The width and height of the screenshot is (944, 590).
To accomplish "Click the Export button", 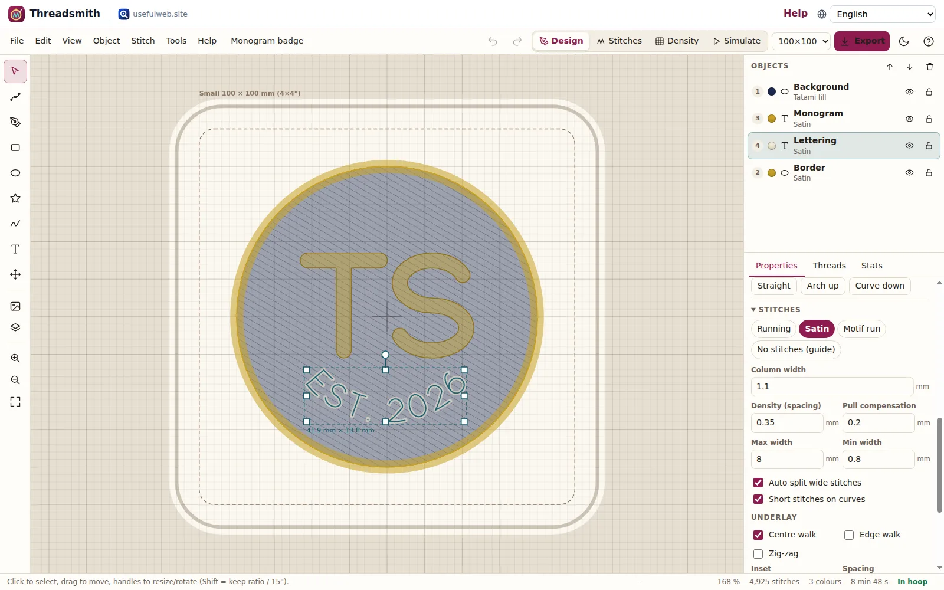I will (861, 41).
